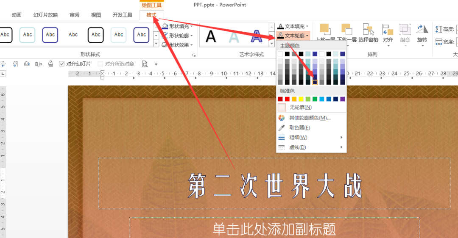This screenshot has height=238, width=458.
Task: Switch to the 幻灯片放映 tab
Action: (x=45, y=15)
